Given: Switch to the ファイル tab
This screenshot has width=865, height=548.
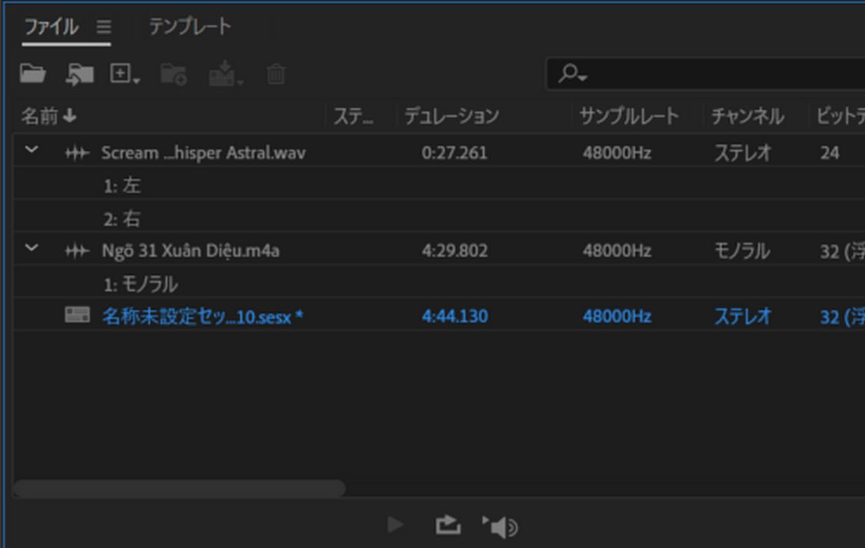Looking at the screenshot, I should pyautogui.click(x=52, y=26).
